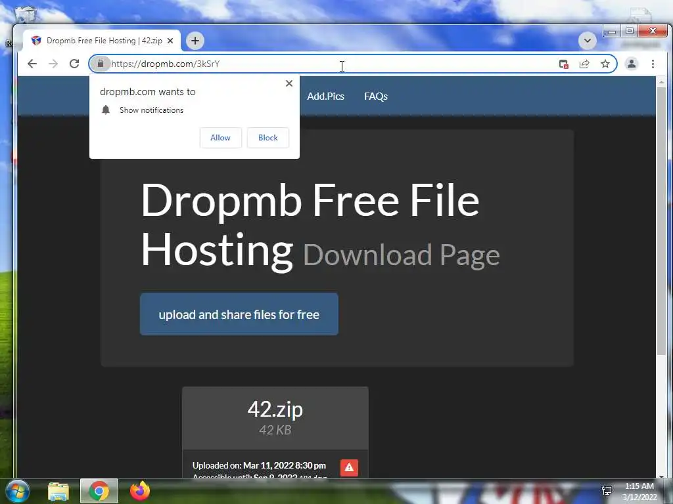Bookmark this page with the star icon

tap(605, 64)
